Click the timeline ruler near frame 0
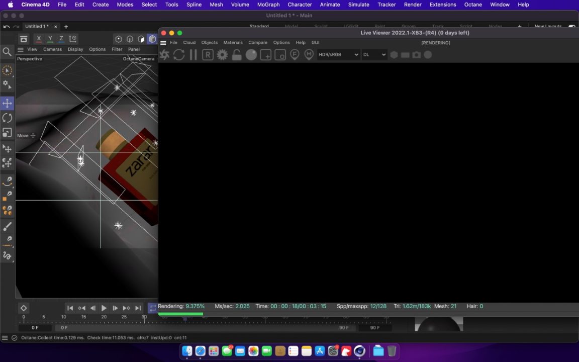Screen dimensions: 579x362 click(24, 317)
